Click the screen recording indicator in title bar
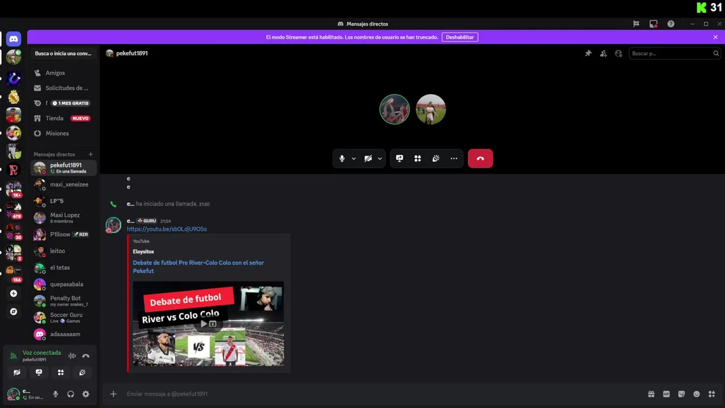 pyautogui.click(x=654, y=24)
